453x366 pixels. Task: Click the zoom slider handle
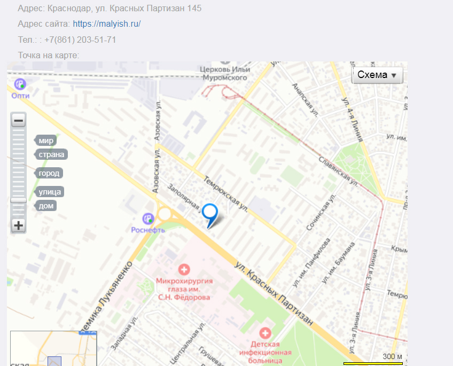pos(19,200)
